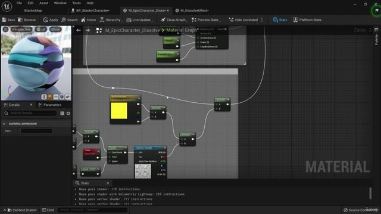Click the Desc input field

[x=36, y=131]
